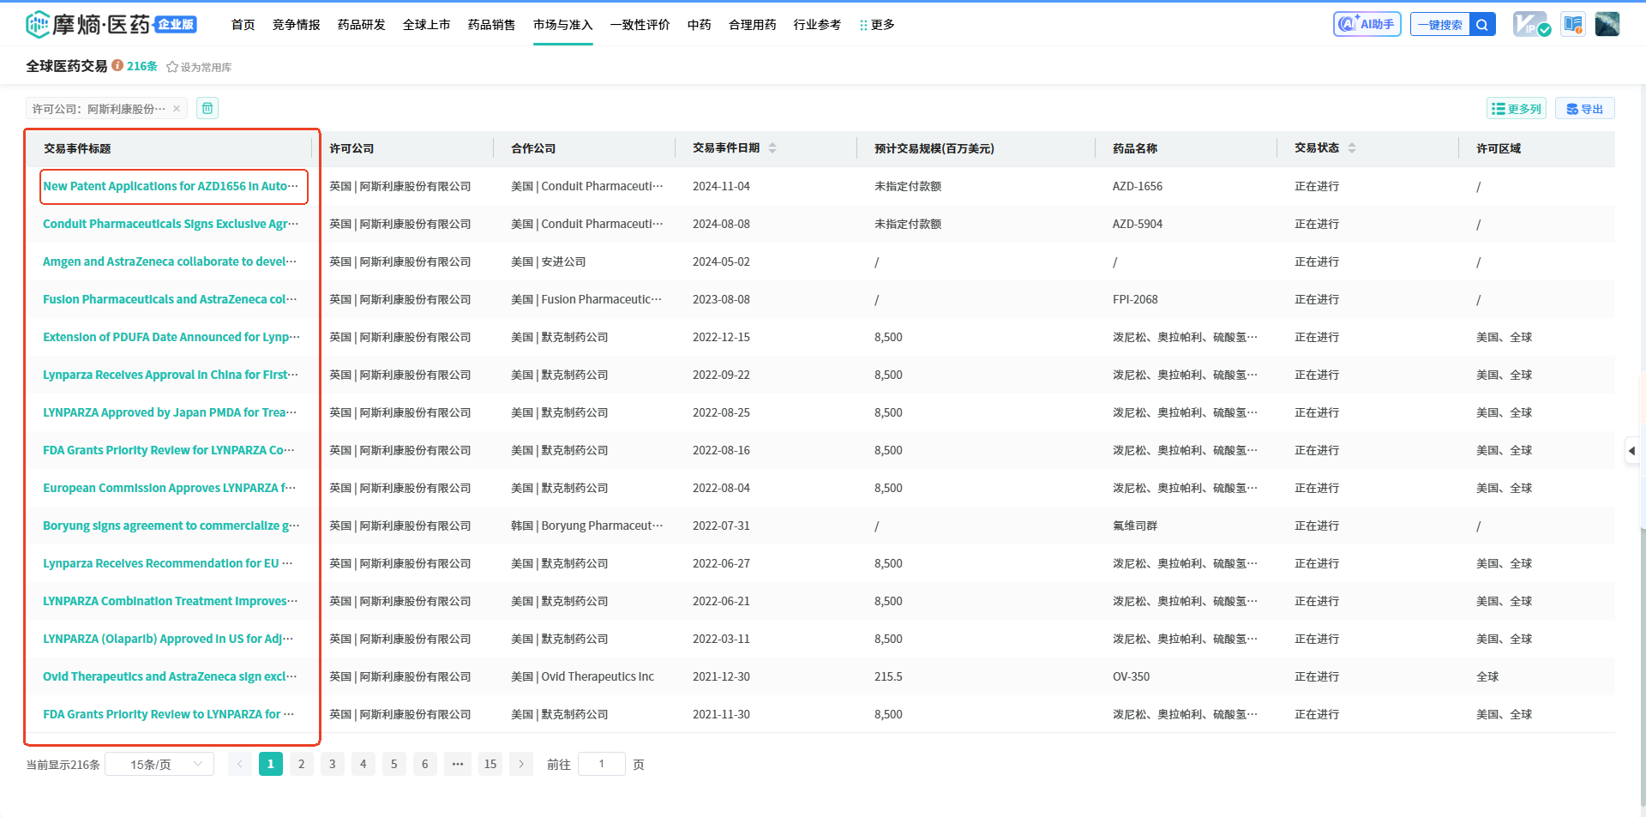Remove the 许可公司 filter tag
The width and height of the screenshot is (1646, 817).
177,108
